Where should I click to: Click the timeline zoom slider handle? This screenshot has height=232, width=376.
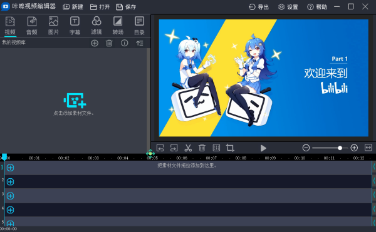pyautogui.click(x=340, y=148)
